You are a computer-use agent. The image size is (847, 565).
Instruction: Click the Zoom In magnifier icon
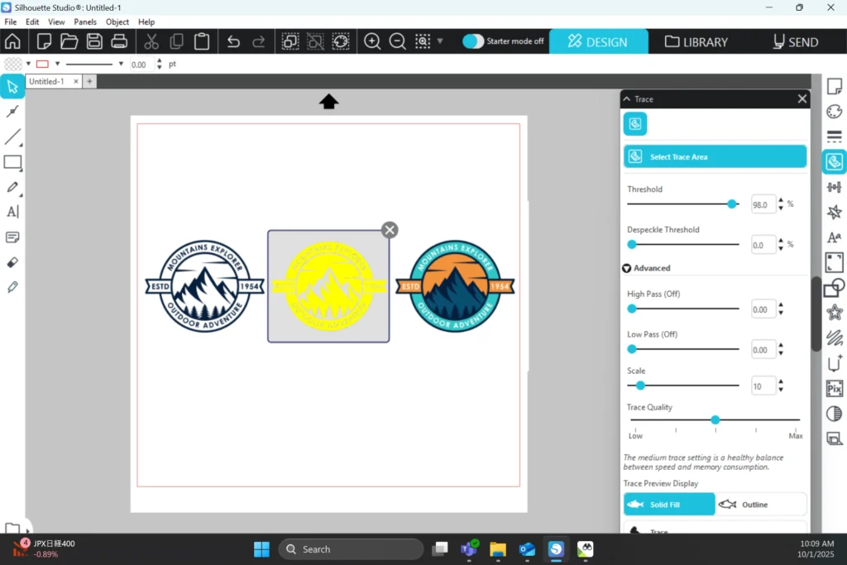[372, 41]
